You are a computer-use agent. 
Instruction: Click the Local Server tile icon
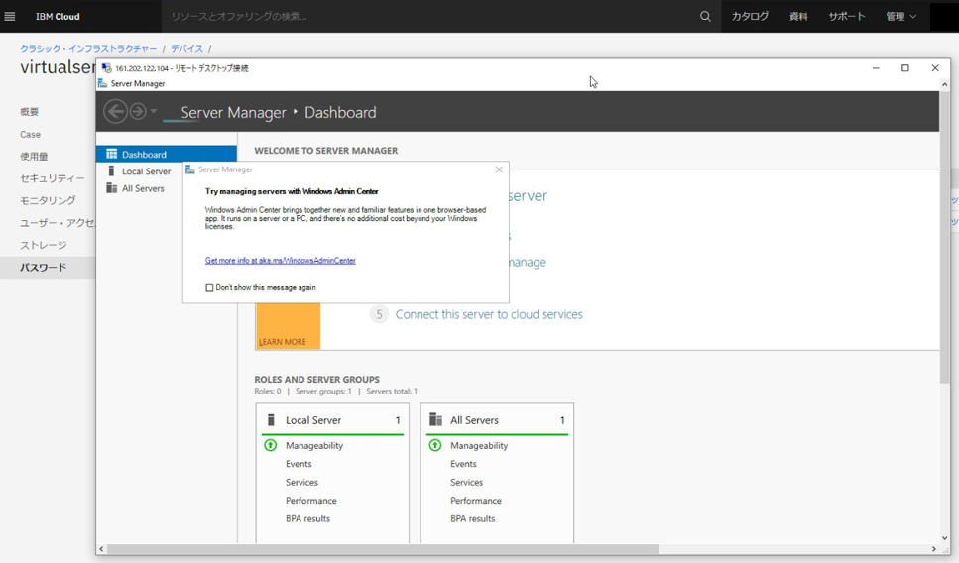click(x=271, y=420)
